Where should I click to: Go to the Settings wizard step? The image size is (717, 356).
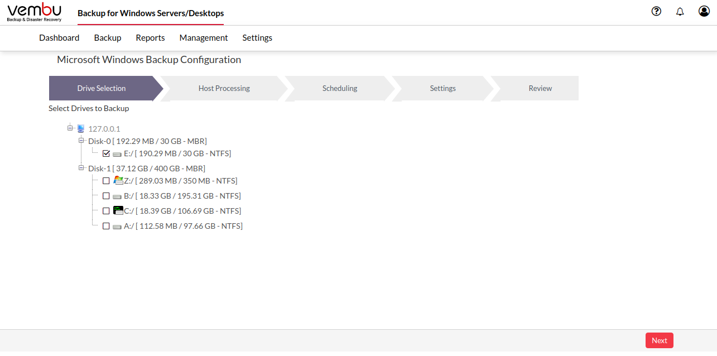pos(442,88)
